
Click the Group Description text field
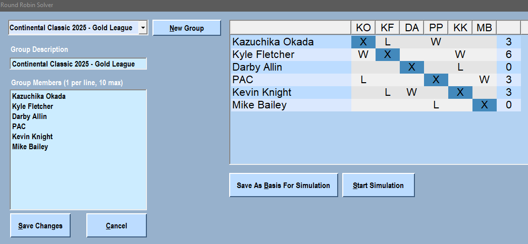coord(78,64)
